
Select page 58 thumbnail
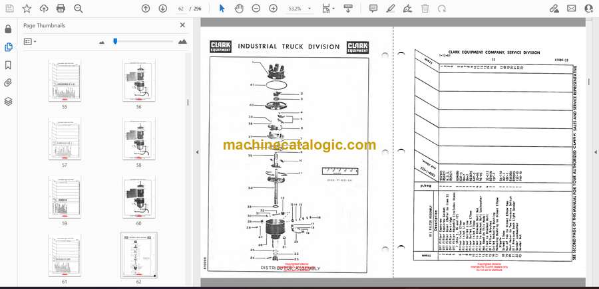point(138,139)
